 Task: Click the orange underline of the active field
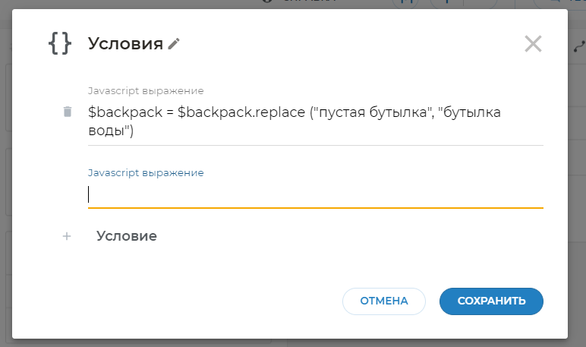coord(315,207)
